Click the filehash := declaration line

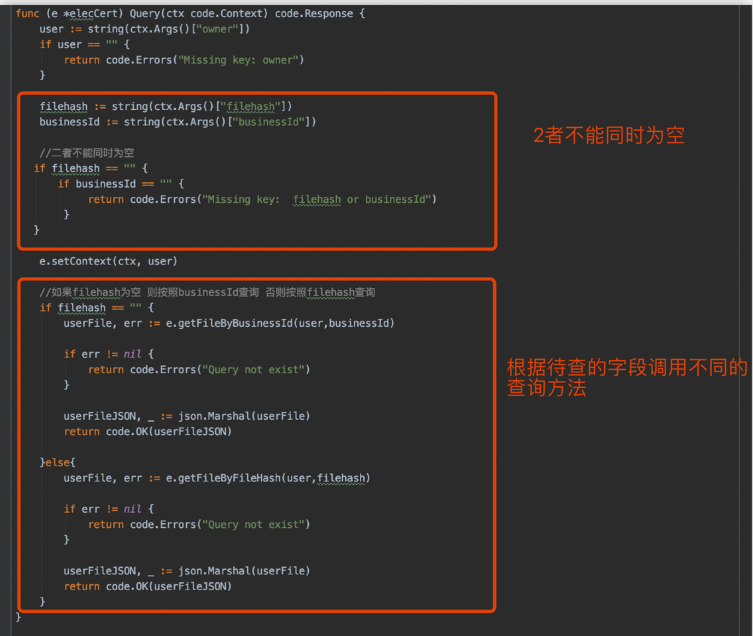[x=166, y=107]
